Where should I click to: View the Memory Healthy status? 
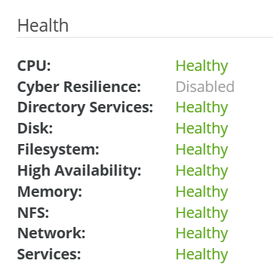tap(201, 192)
